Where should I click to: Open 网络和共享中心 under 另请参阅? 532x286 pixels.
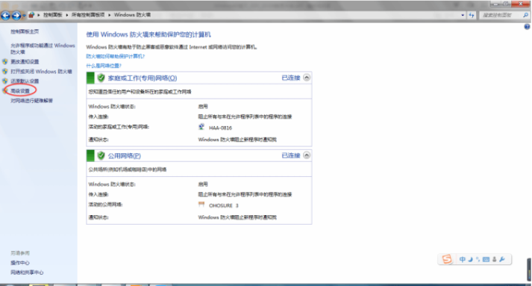[27, 273]
